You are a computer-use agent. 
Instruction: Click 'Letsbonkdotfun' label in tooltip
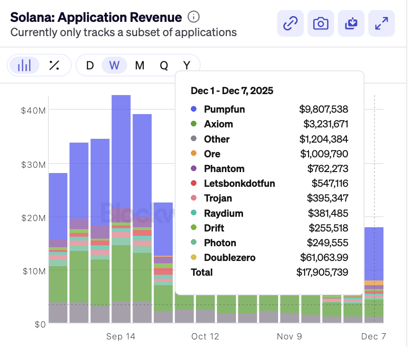(x=240, y=183)
